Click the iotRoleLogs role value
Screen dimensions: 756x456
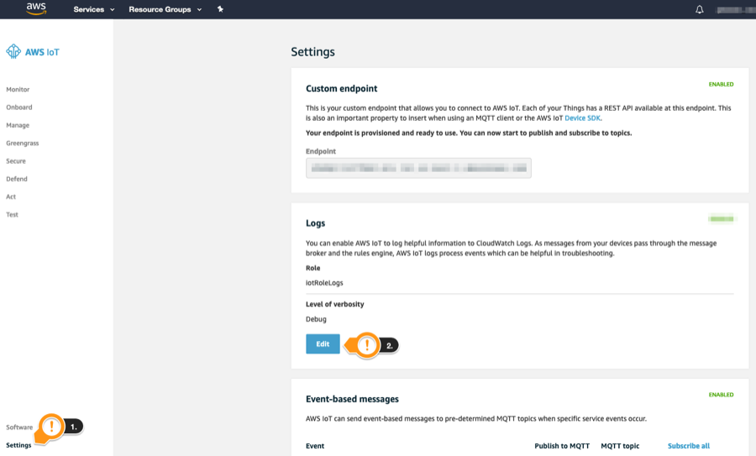click(324, 283)
